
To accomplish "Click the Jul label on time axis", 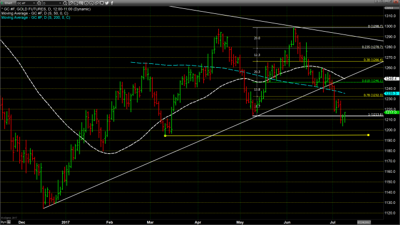I will [x=333, y=222].
